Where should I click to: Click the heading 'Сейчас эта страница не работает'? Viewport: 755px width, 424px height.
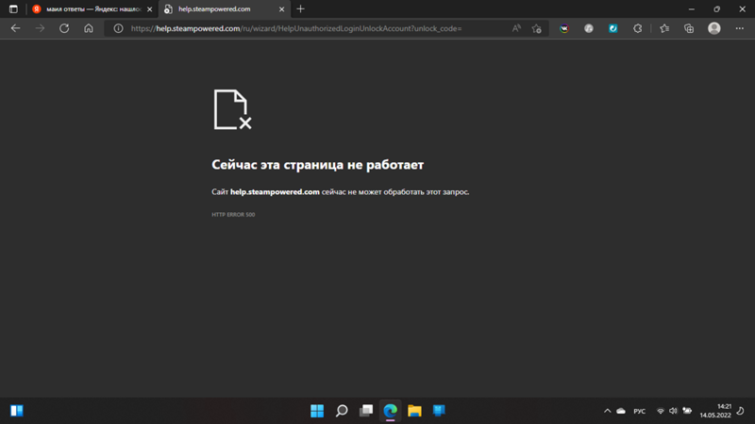click(318, 164)
